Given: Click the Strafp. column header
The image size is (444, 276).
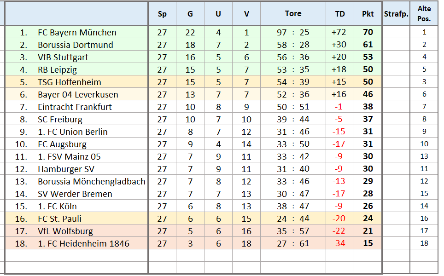Looking at the screenshot, I should [x=396, y=14].
